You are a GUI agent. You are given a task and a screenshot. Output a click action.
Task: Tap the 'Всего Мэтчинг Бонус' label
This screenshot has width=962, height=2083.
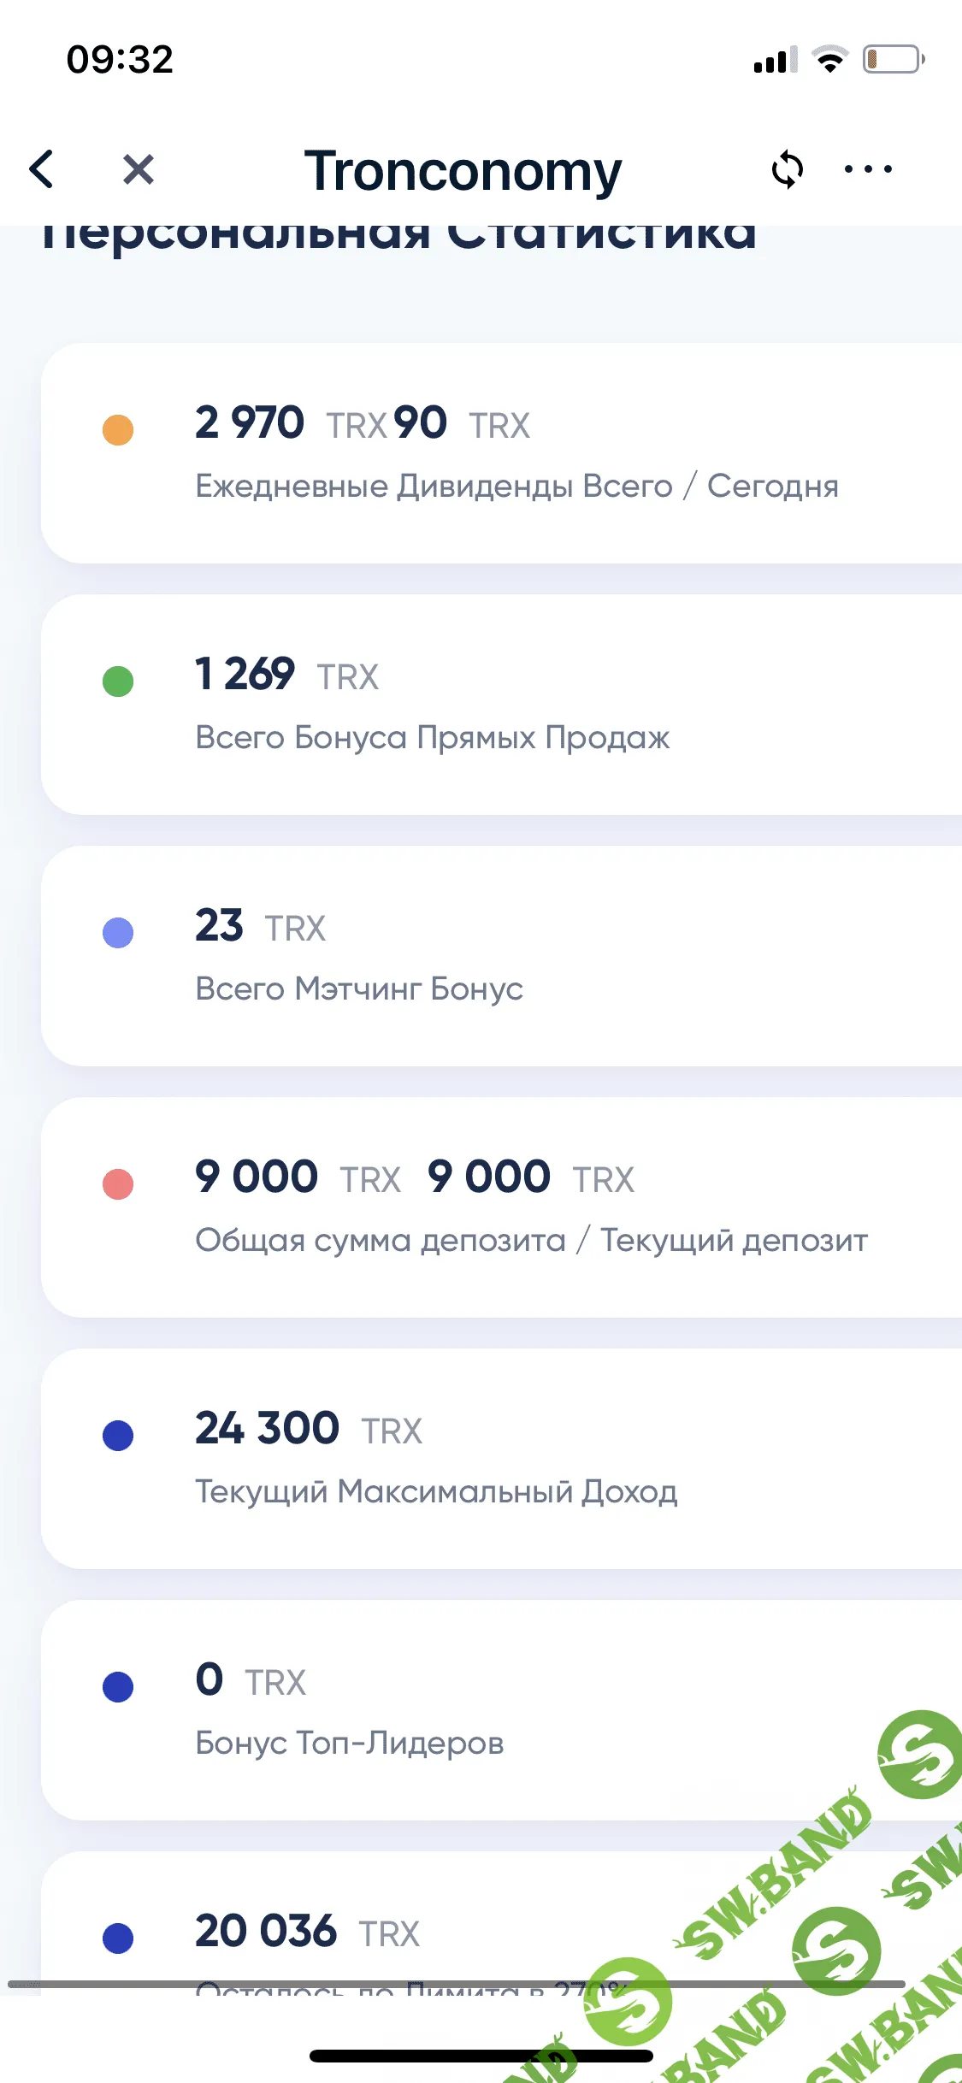click(x=359, y=989)
